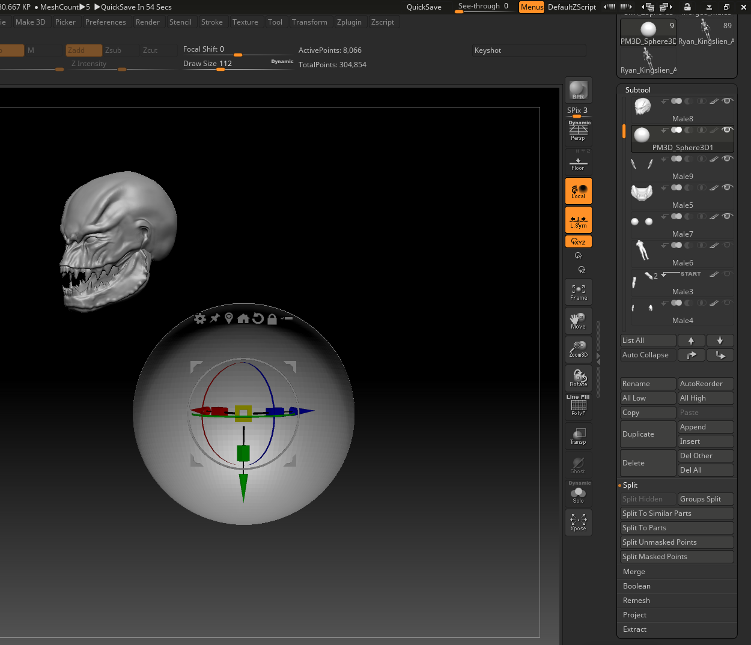
Task: Collapse the Split section
Action: [x=630, y=485]
